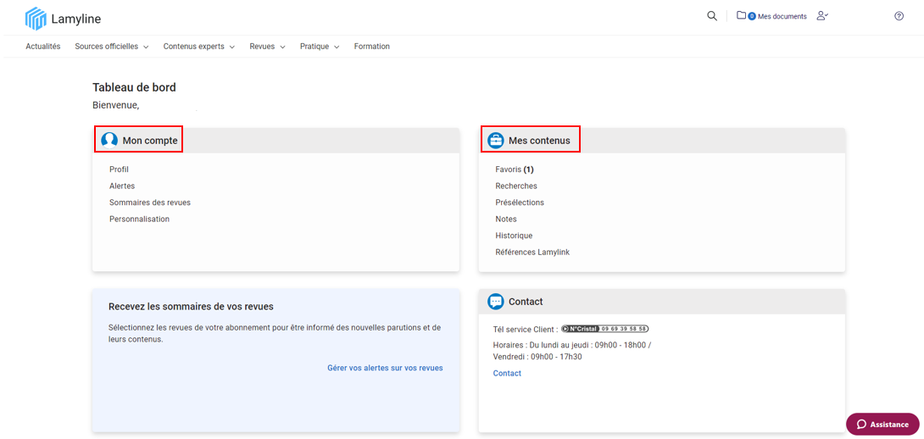Open the Formation menu item
The image size is (924, 439).
372,47
